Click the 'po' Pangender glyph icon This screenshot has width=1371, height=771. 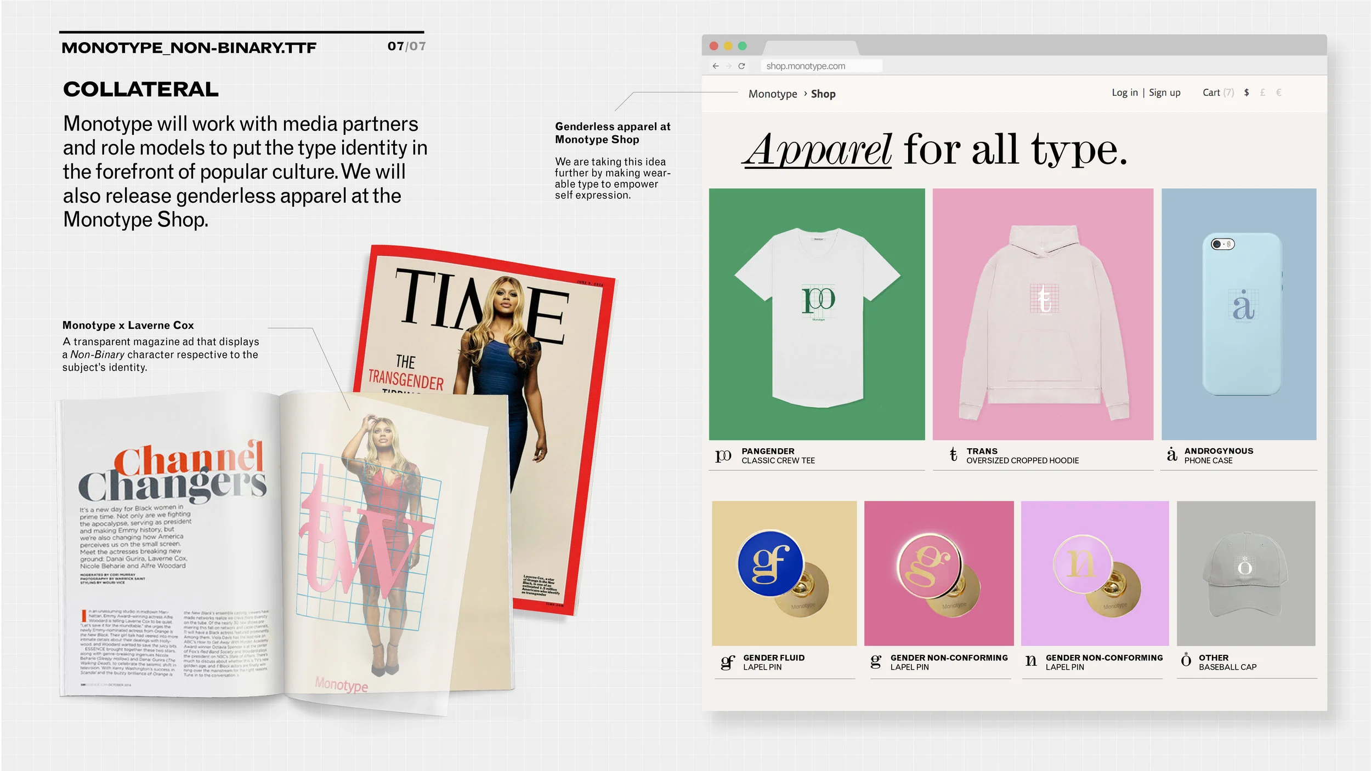point(723,455)
